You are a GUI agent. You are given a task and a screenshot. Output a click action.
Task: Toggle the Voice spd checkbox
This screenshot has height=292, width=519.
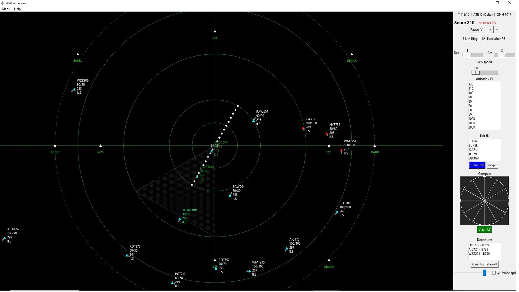click(x=494, y=273)
